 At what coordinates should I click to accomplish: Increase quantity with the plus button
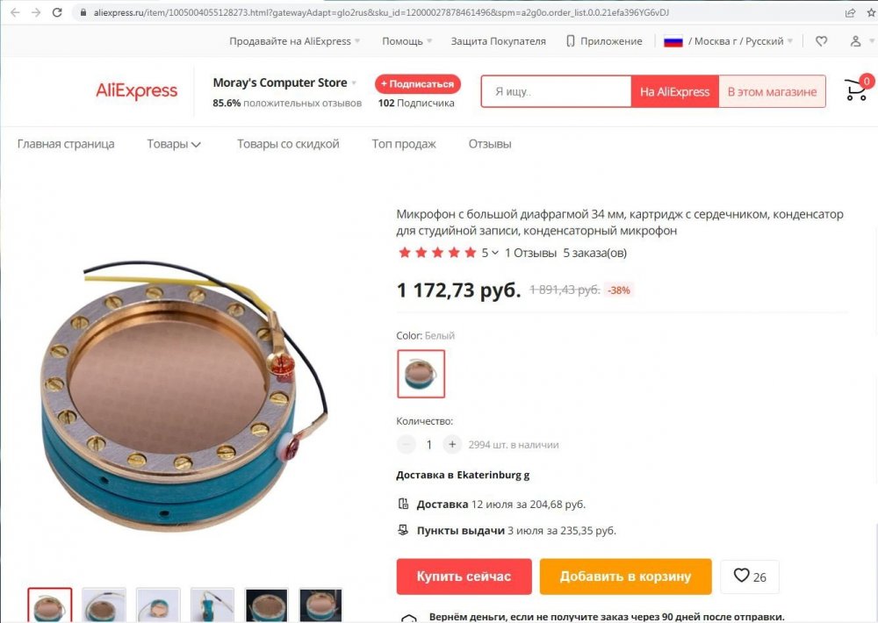(x=452, y=445)
